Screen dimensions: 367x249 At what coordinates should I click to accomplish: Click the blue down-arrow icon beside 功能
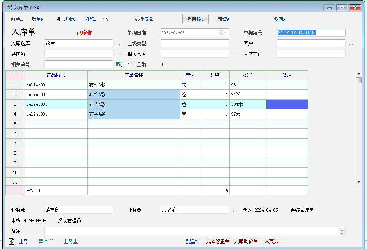click(x=59, y=19)
